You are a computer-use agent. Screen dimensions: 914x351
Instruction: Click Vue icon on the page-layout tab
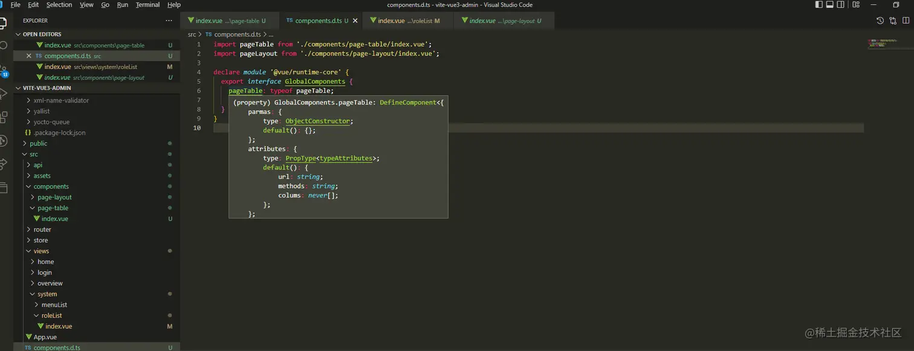point(465,21)
